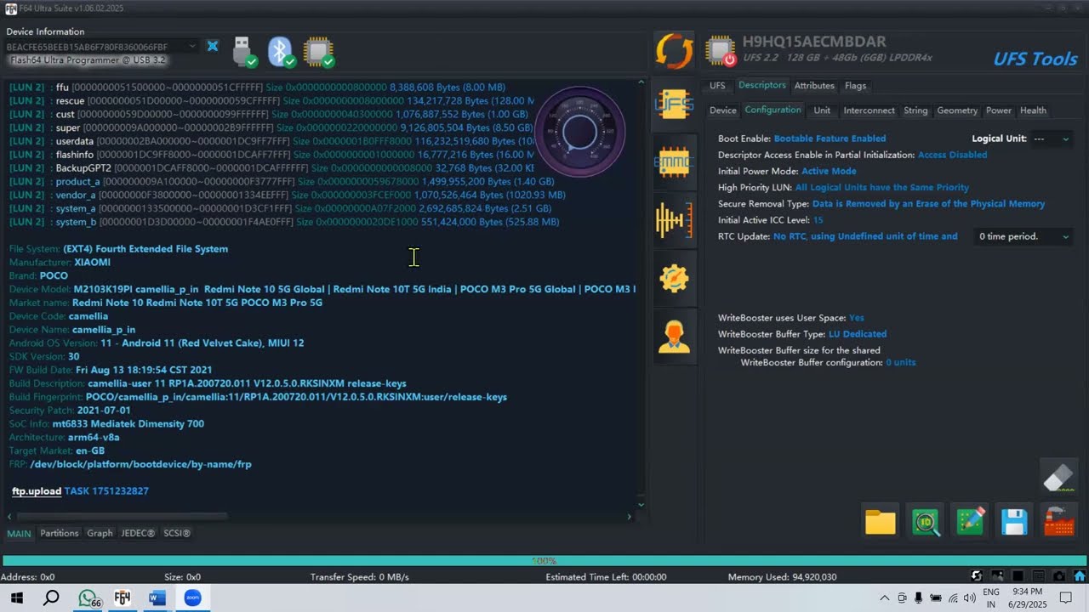The height and width of the screenshot is (612, 1089).
Task: Switch to the Flags tab
Action: coord(856,86)
